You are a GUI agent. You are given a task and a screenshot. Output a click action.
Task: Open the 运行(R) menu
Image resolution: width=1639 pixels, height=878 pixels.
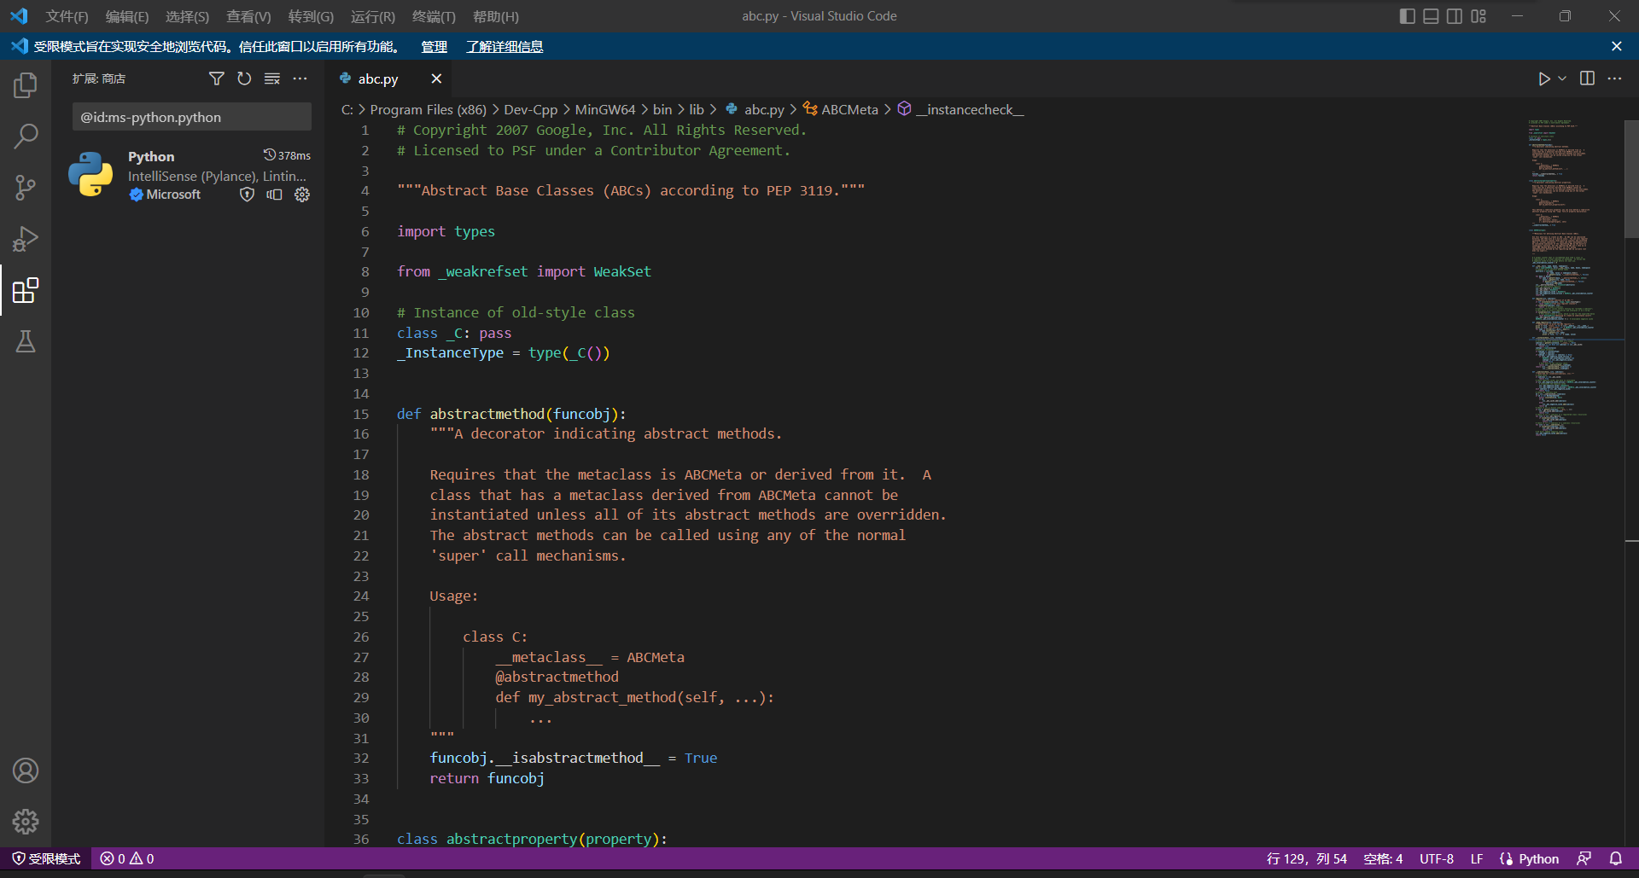coord(373,16)
